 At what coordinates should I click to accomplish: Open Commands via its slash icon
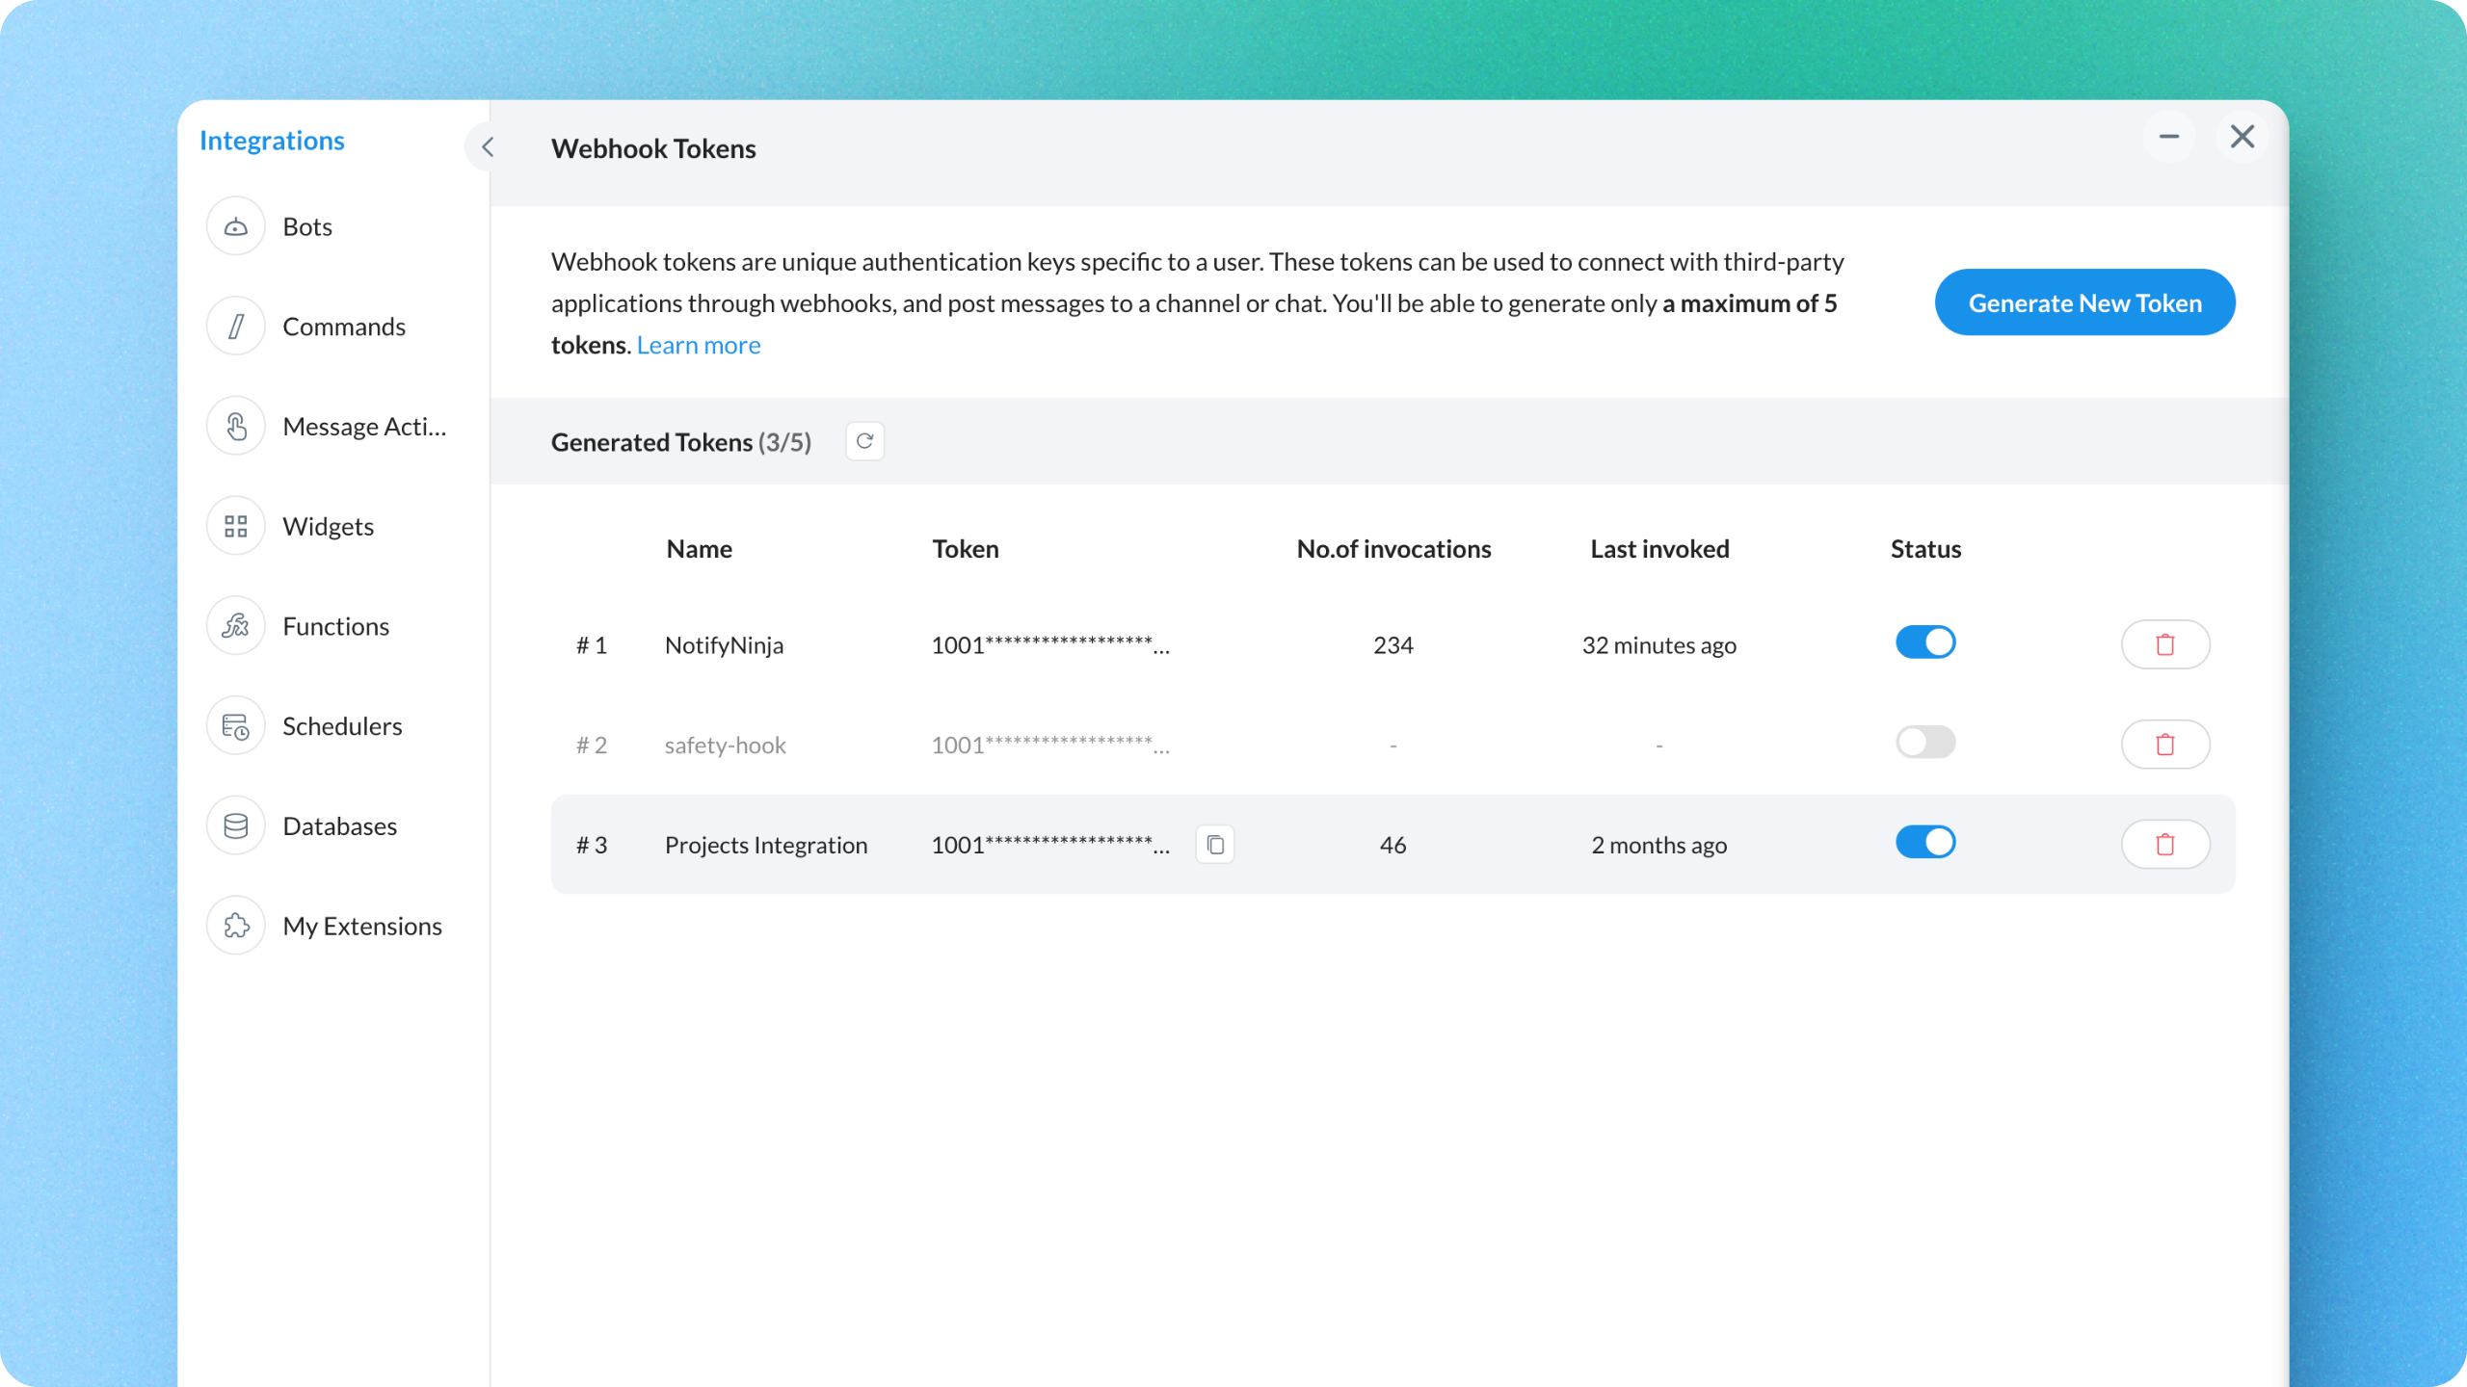pos(235,327)
